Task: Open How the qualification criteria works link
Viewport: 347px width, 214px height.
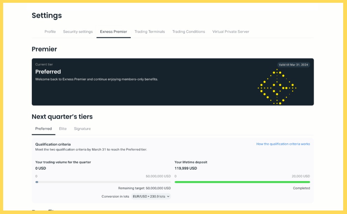Action: pyautogui.click(x=283, y=144)
